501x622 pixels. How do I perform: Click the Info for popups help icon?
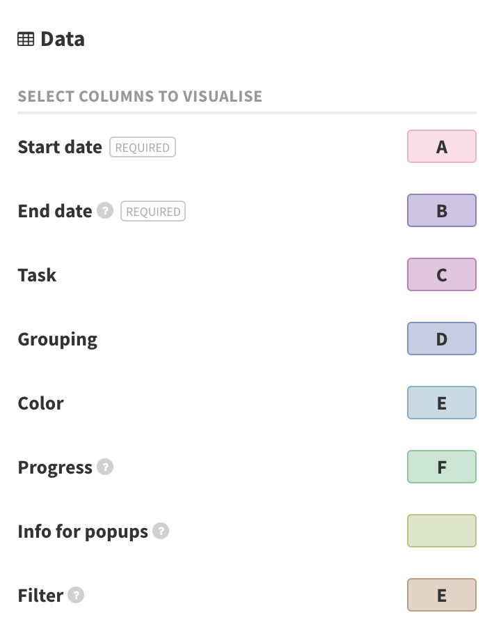(161, 531)
